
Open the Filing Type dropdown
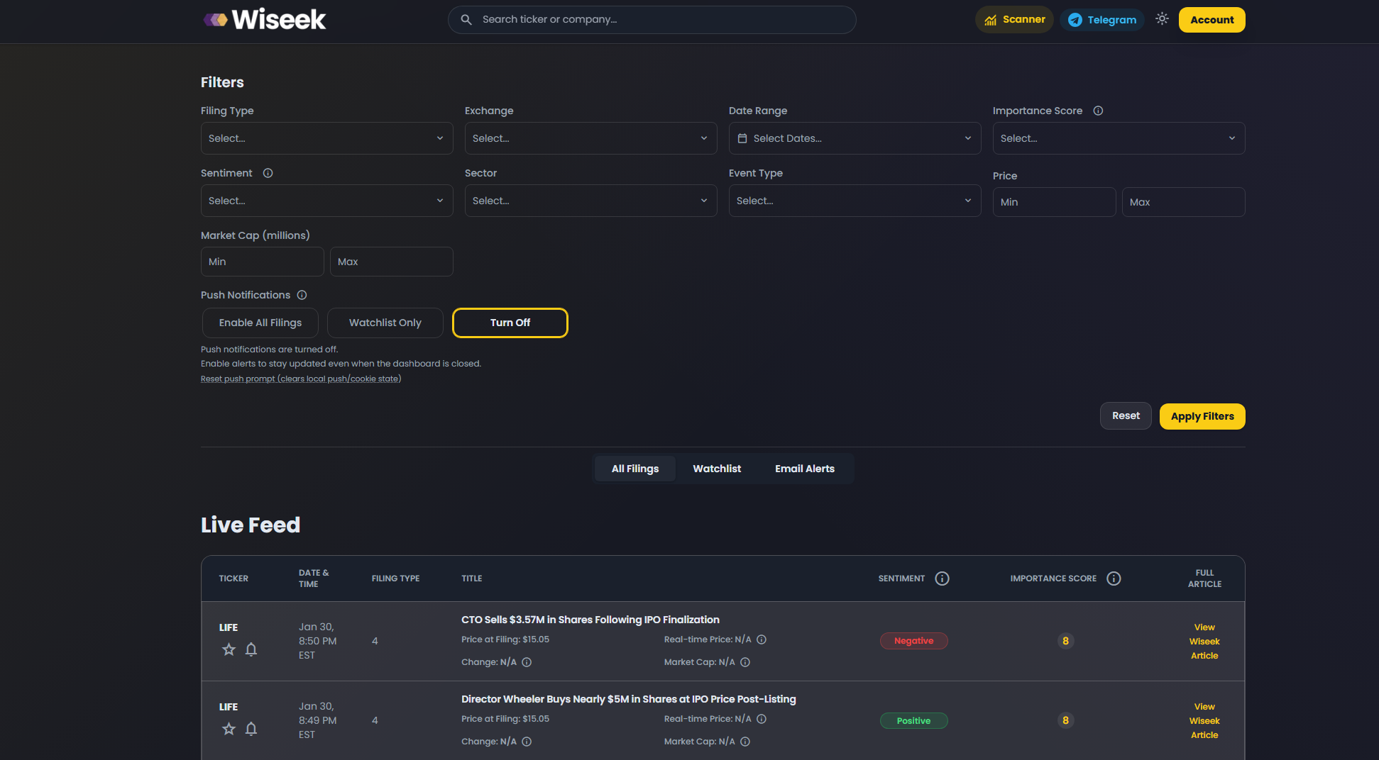coord(326,138)
